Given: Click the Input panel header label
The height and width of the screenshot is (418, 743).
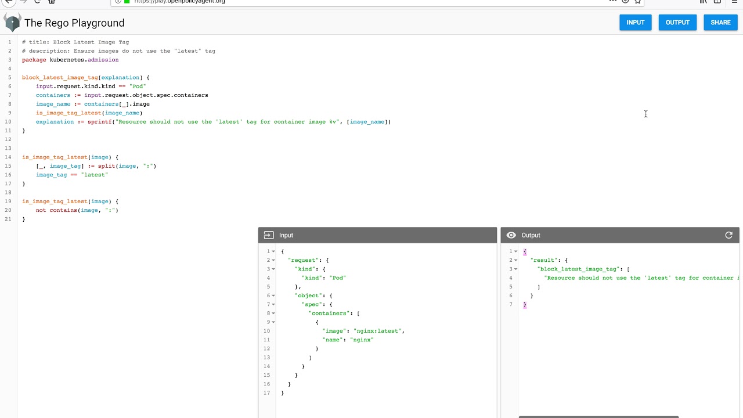Looking at the screenshot, I should click(x=286, y=235).
